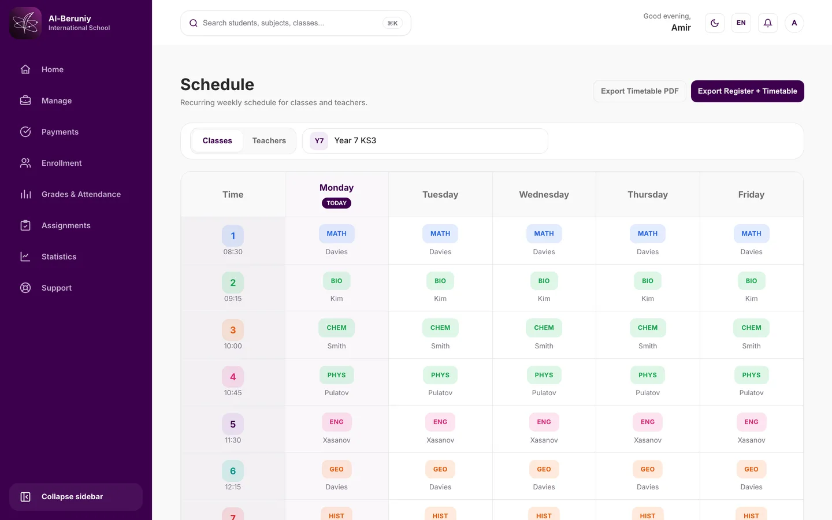Viewport: 832px width, 520px height.
Task: Go to the Manage briefcase section
Action: [x=76, y=101]
